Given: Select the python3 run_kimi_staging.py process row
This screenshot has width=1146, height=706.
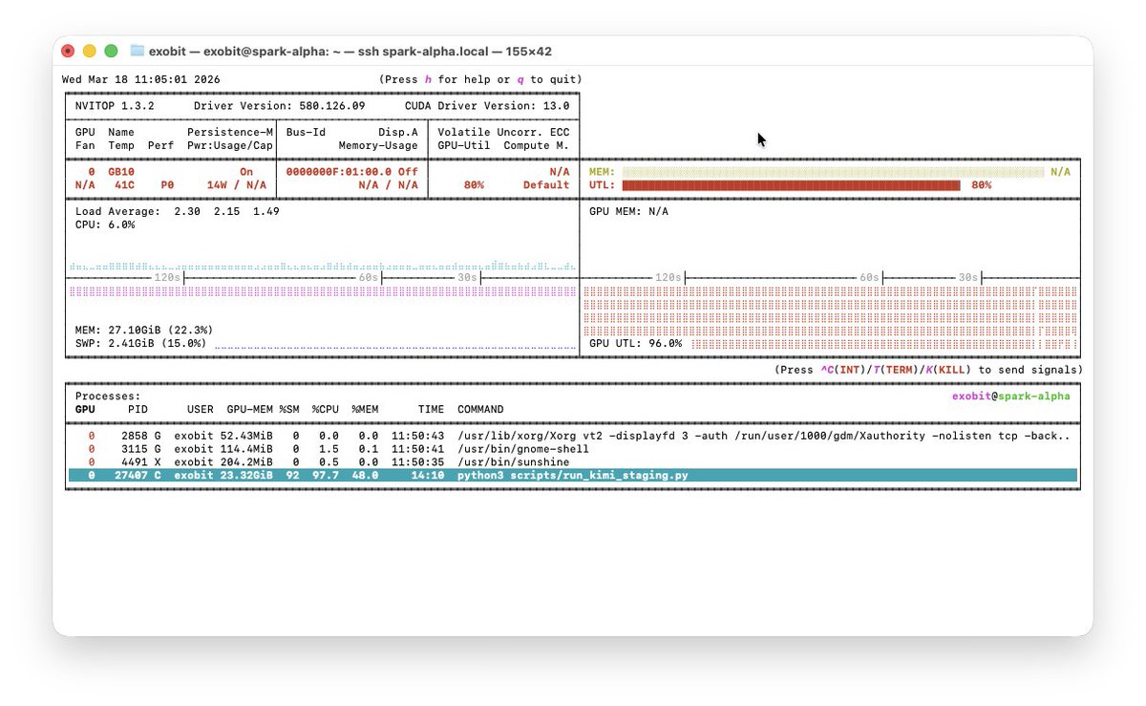Looking at the screenshot, I should [573, 475].
